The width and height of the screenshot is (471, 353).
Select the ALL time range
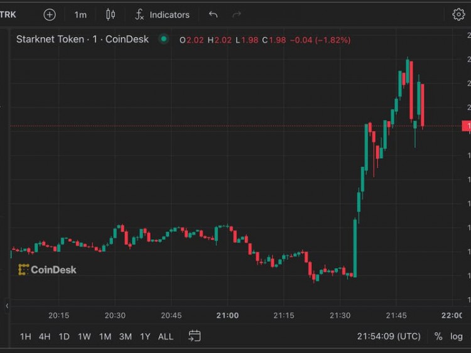pos(166,337)
